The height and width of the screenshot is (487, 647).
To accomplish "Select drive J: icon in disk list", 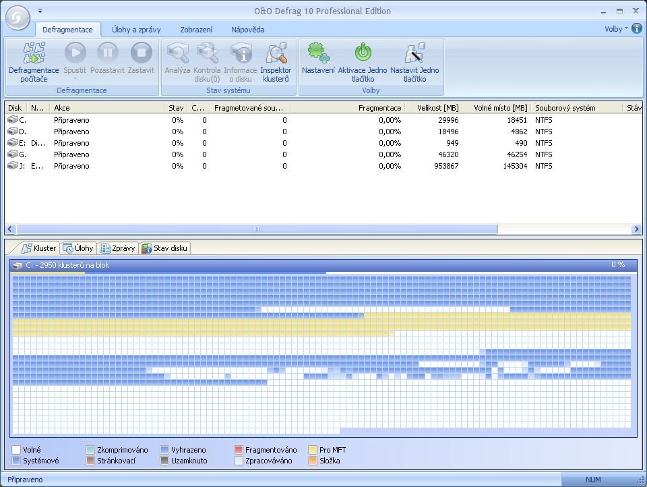I will click(x=13, y=166).
